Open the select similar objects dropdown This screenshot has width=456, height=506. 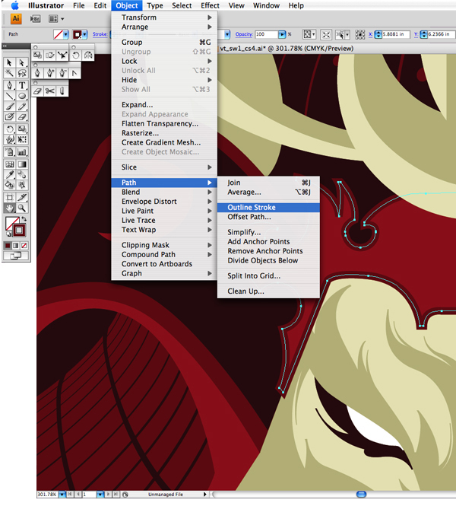tap(348, 34)
